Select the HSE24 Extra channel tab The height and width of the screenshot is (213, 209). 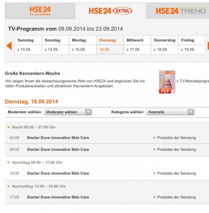[x=110, y=11]
